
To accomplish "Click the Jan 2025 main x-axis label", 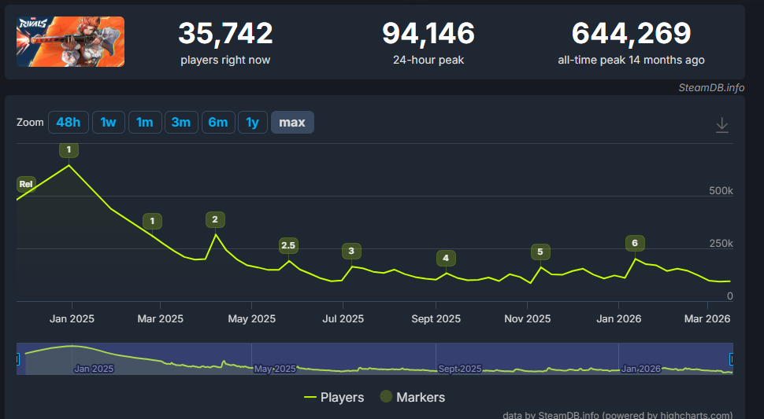I will point(72,319).
